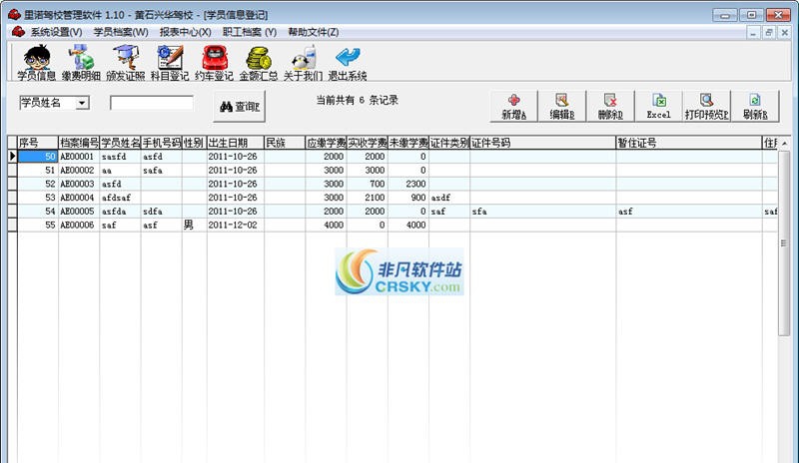Image resolution: width=799 pixels, height=463 pixels.
Task: Click the 序号 column header
Action: pyautogui.click(x=38, y=143)
